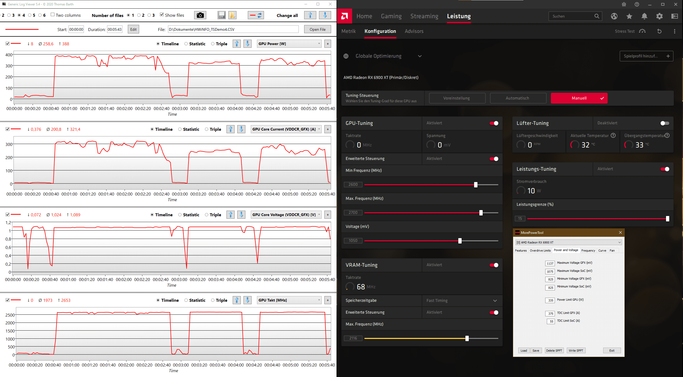Reset tuning with the undo arrow icon
683x377 pixels.
pyautogui.click(x=660, y=31)
